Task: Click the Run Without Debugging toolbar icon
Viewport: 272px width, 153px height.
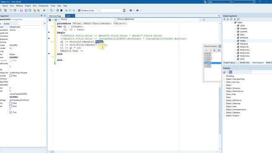Action: pyautogui.click(x=51, y=10)
